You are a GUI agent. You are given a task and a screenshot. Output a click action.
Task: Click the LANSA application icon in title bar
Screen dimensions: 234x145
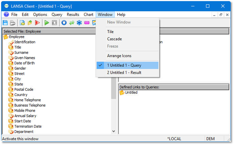pos(6,6)
